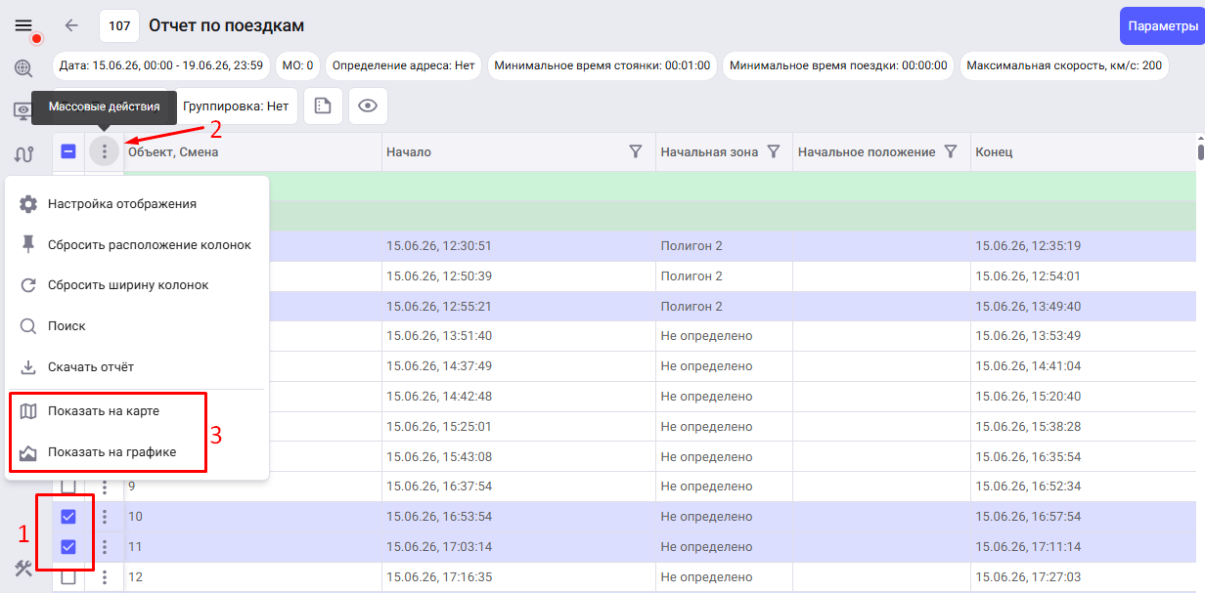Open the Группировка: Нет dropdown
The image size is (1205, 593).
coord(237,106)
